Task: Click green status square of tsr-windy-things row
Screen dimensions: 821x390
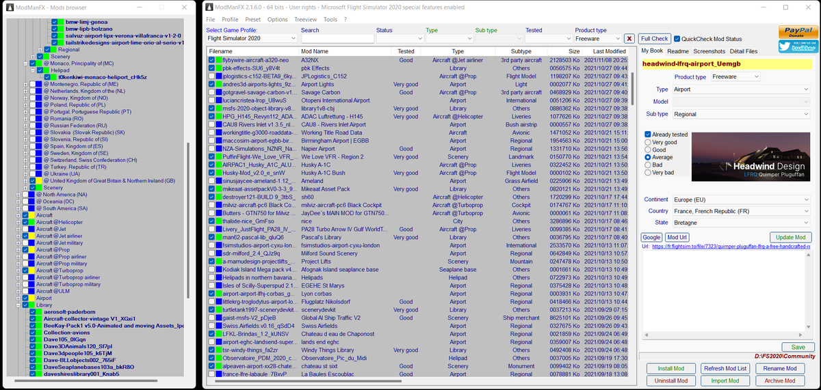Action: pos(219,350)
